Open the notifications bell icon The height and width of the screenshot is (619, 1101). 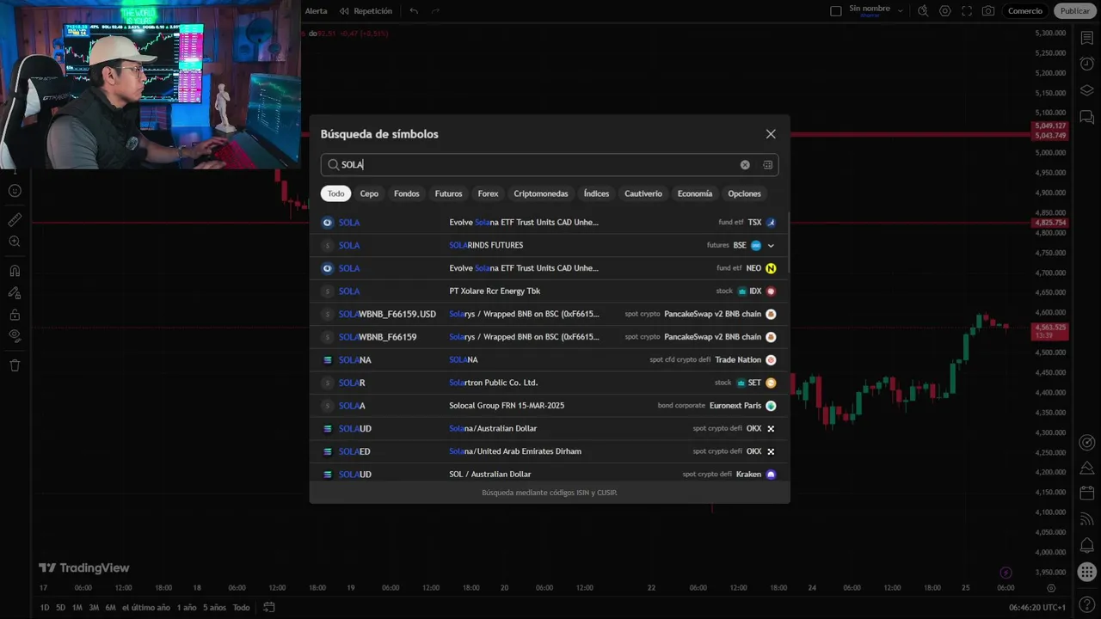pyautogui.click(x=1087, y=545)
